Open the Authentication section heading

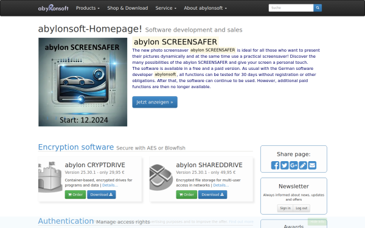pos(66,221)
